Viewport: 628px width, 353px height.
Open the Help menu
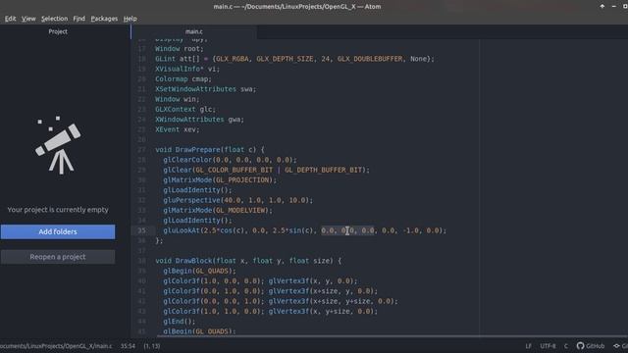click(131, 19)
